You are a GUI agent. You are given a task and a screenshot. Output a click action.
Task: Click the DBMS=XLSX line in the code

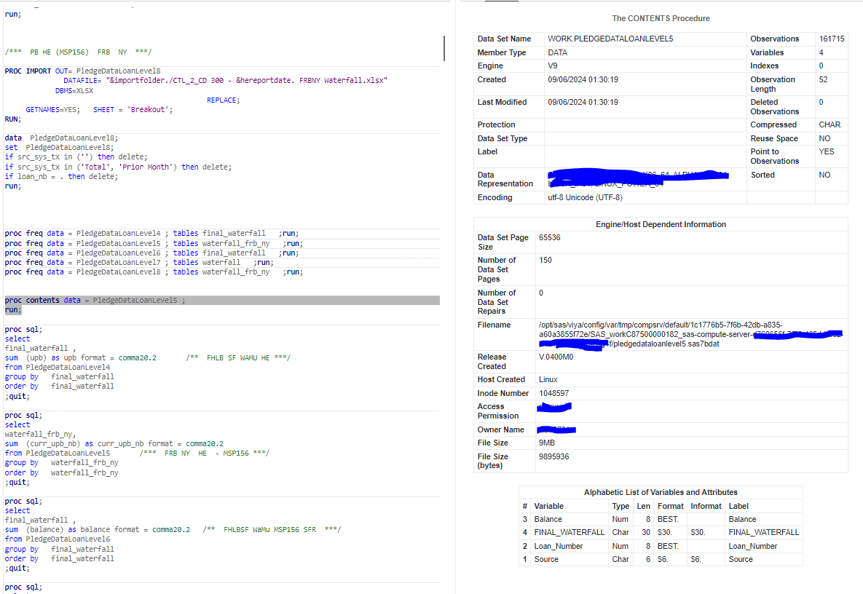click(x=74, y=91)
